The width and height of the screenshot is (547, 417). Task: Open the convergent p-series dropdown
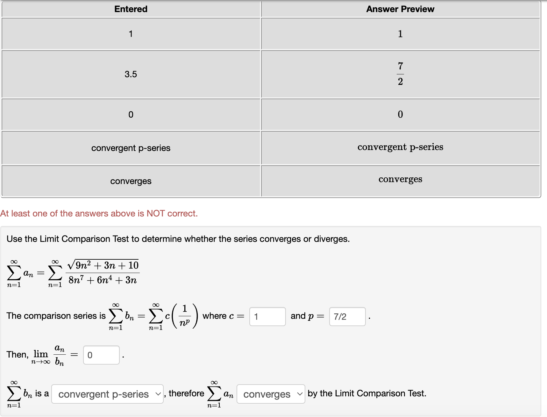tap(107, 394)
